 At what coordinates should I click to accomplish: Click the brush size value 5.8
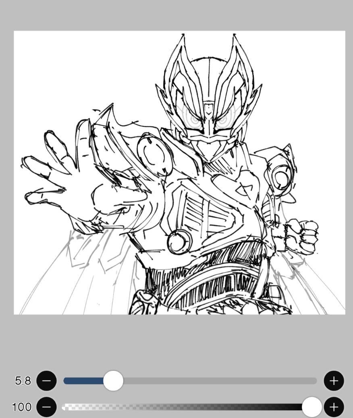click(x=23, y=381)
